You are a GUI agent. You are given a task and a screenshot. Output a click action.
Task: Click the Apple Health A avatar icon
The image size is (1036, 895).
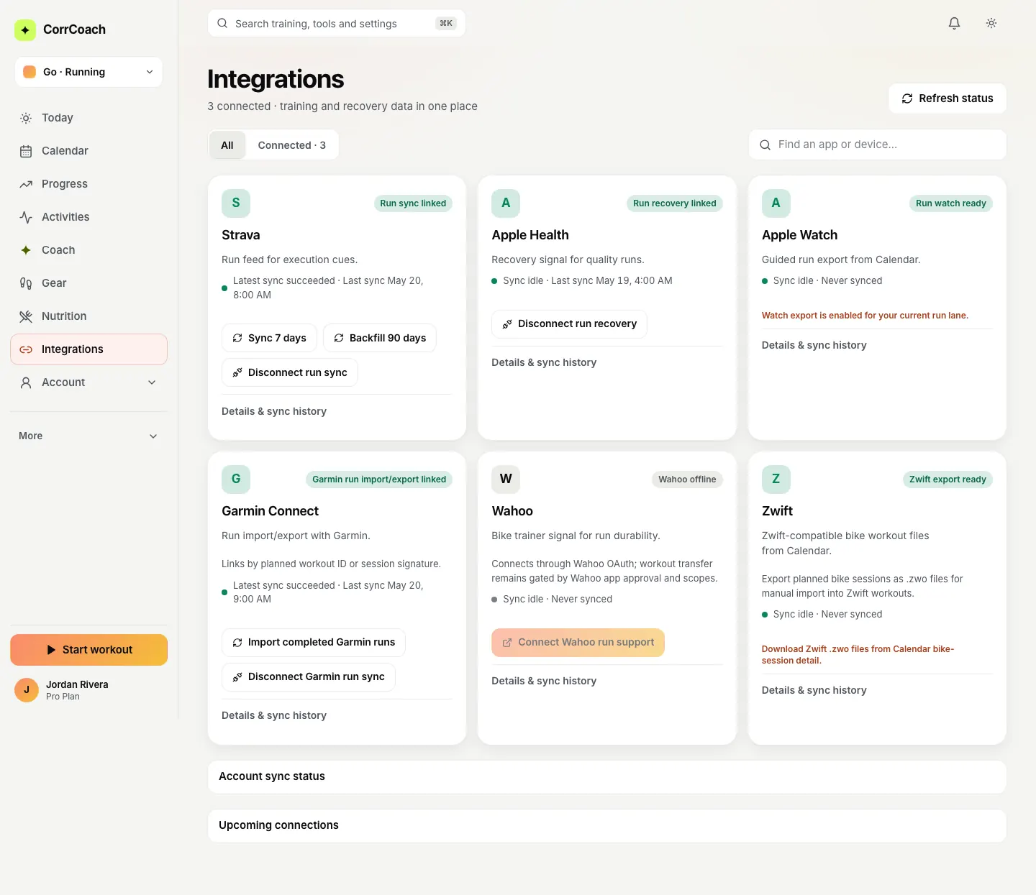click(506, 203)
